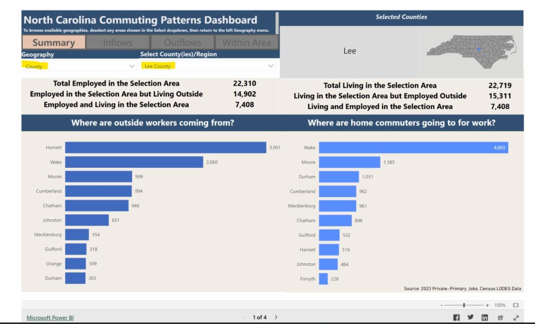Open the share report icon
535x324 pixels.
pyautogui.click(x=500, y=317)
